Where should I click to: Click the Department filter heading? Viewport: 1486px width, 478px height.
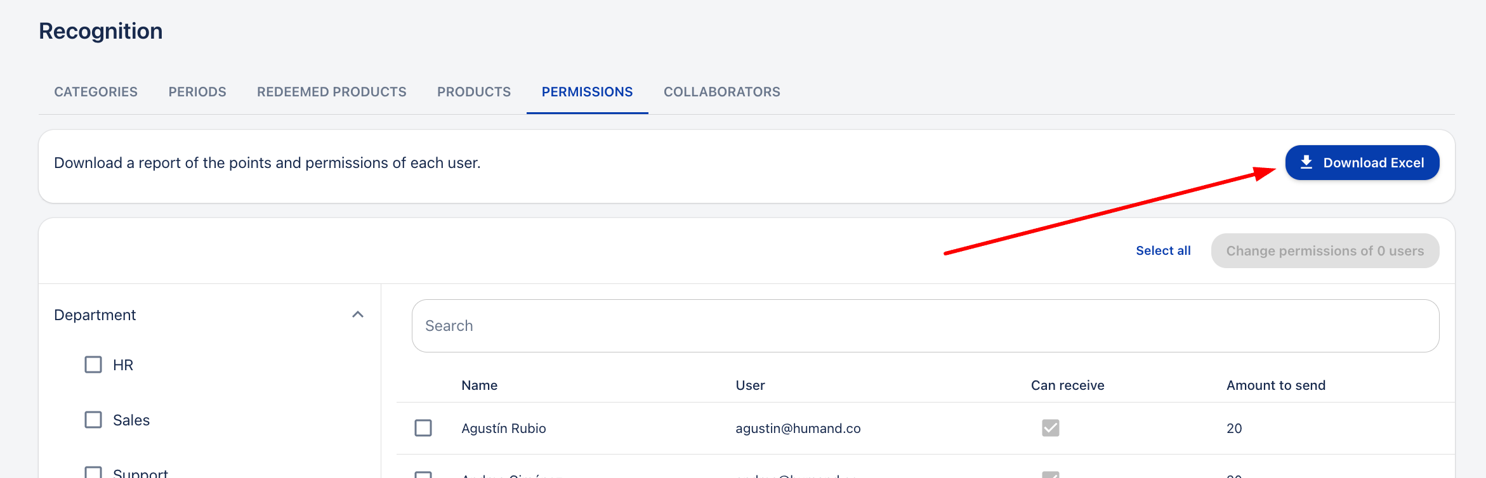[x=95, y=315]
